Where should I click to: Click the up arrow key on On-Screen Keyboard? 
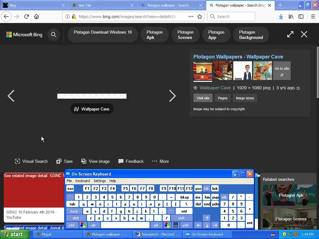(x=207, y=218)
